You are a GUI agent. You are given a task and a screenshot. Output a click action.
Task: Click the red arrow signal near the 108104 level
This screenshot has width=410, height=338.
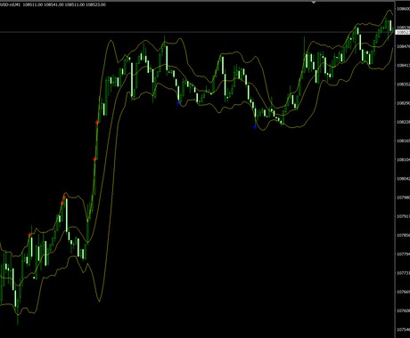coord(94,159)
